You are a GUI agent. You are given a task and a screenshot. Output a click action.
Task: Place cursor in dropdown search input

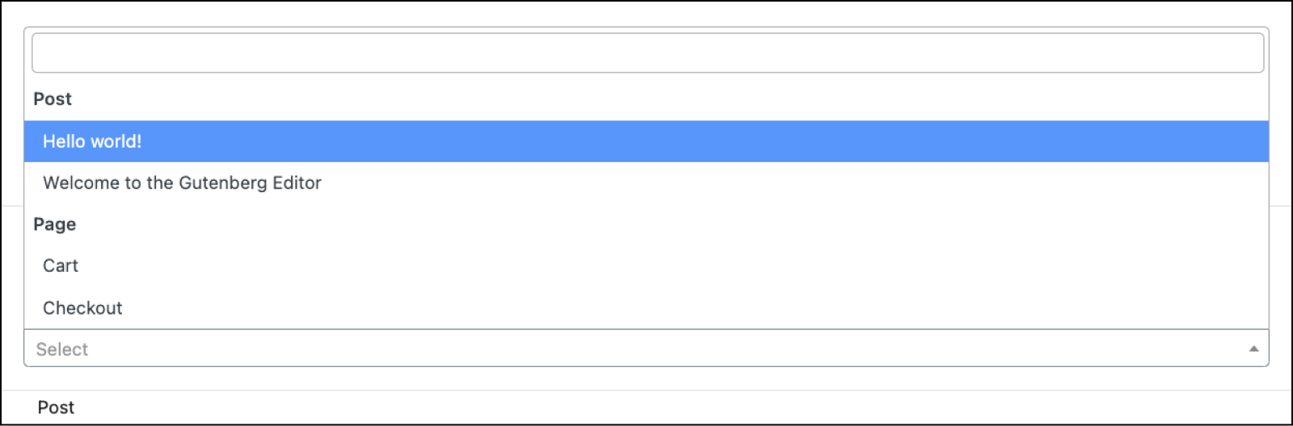pyautogui.click(x=646, y=53)
